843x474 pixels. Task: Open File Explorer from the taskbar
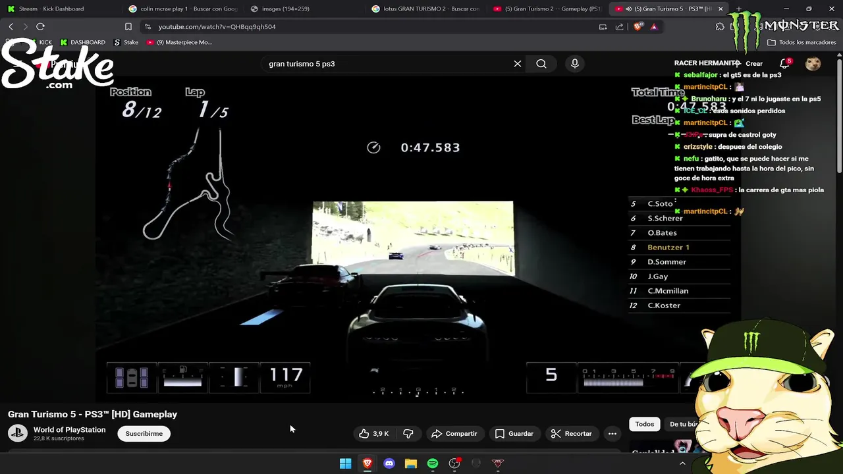pos(411,463)
